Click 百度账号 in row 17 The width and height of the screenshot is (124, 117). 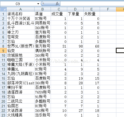[x=43, y=87]
